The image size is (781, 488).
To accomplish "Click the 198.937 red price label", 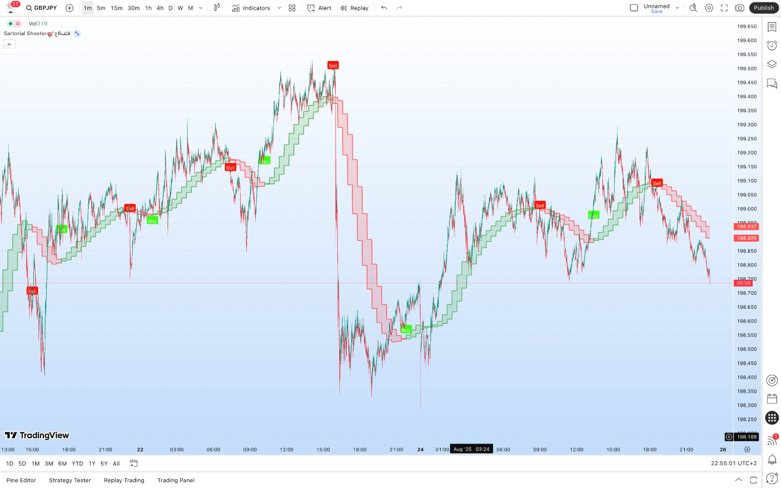I will point(746,226).
